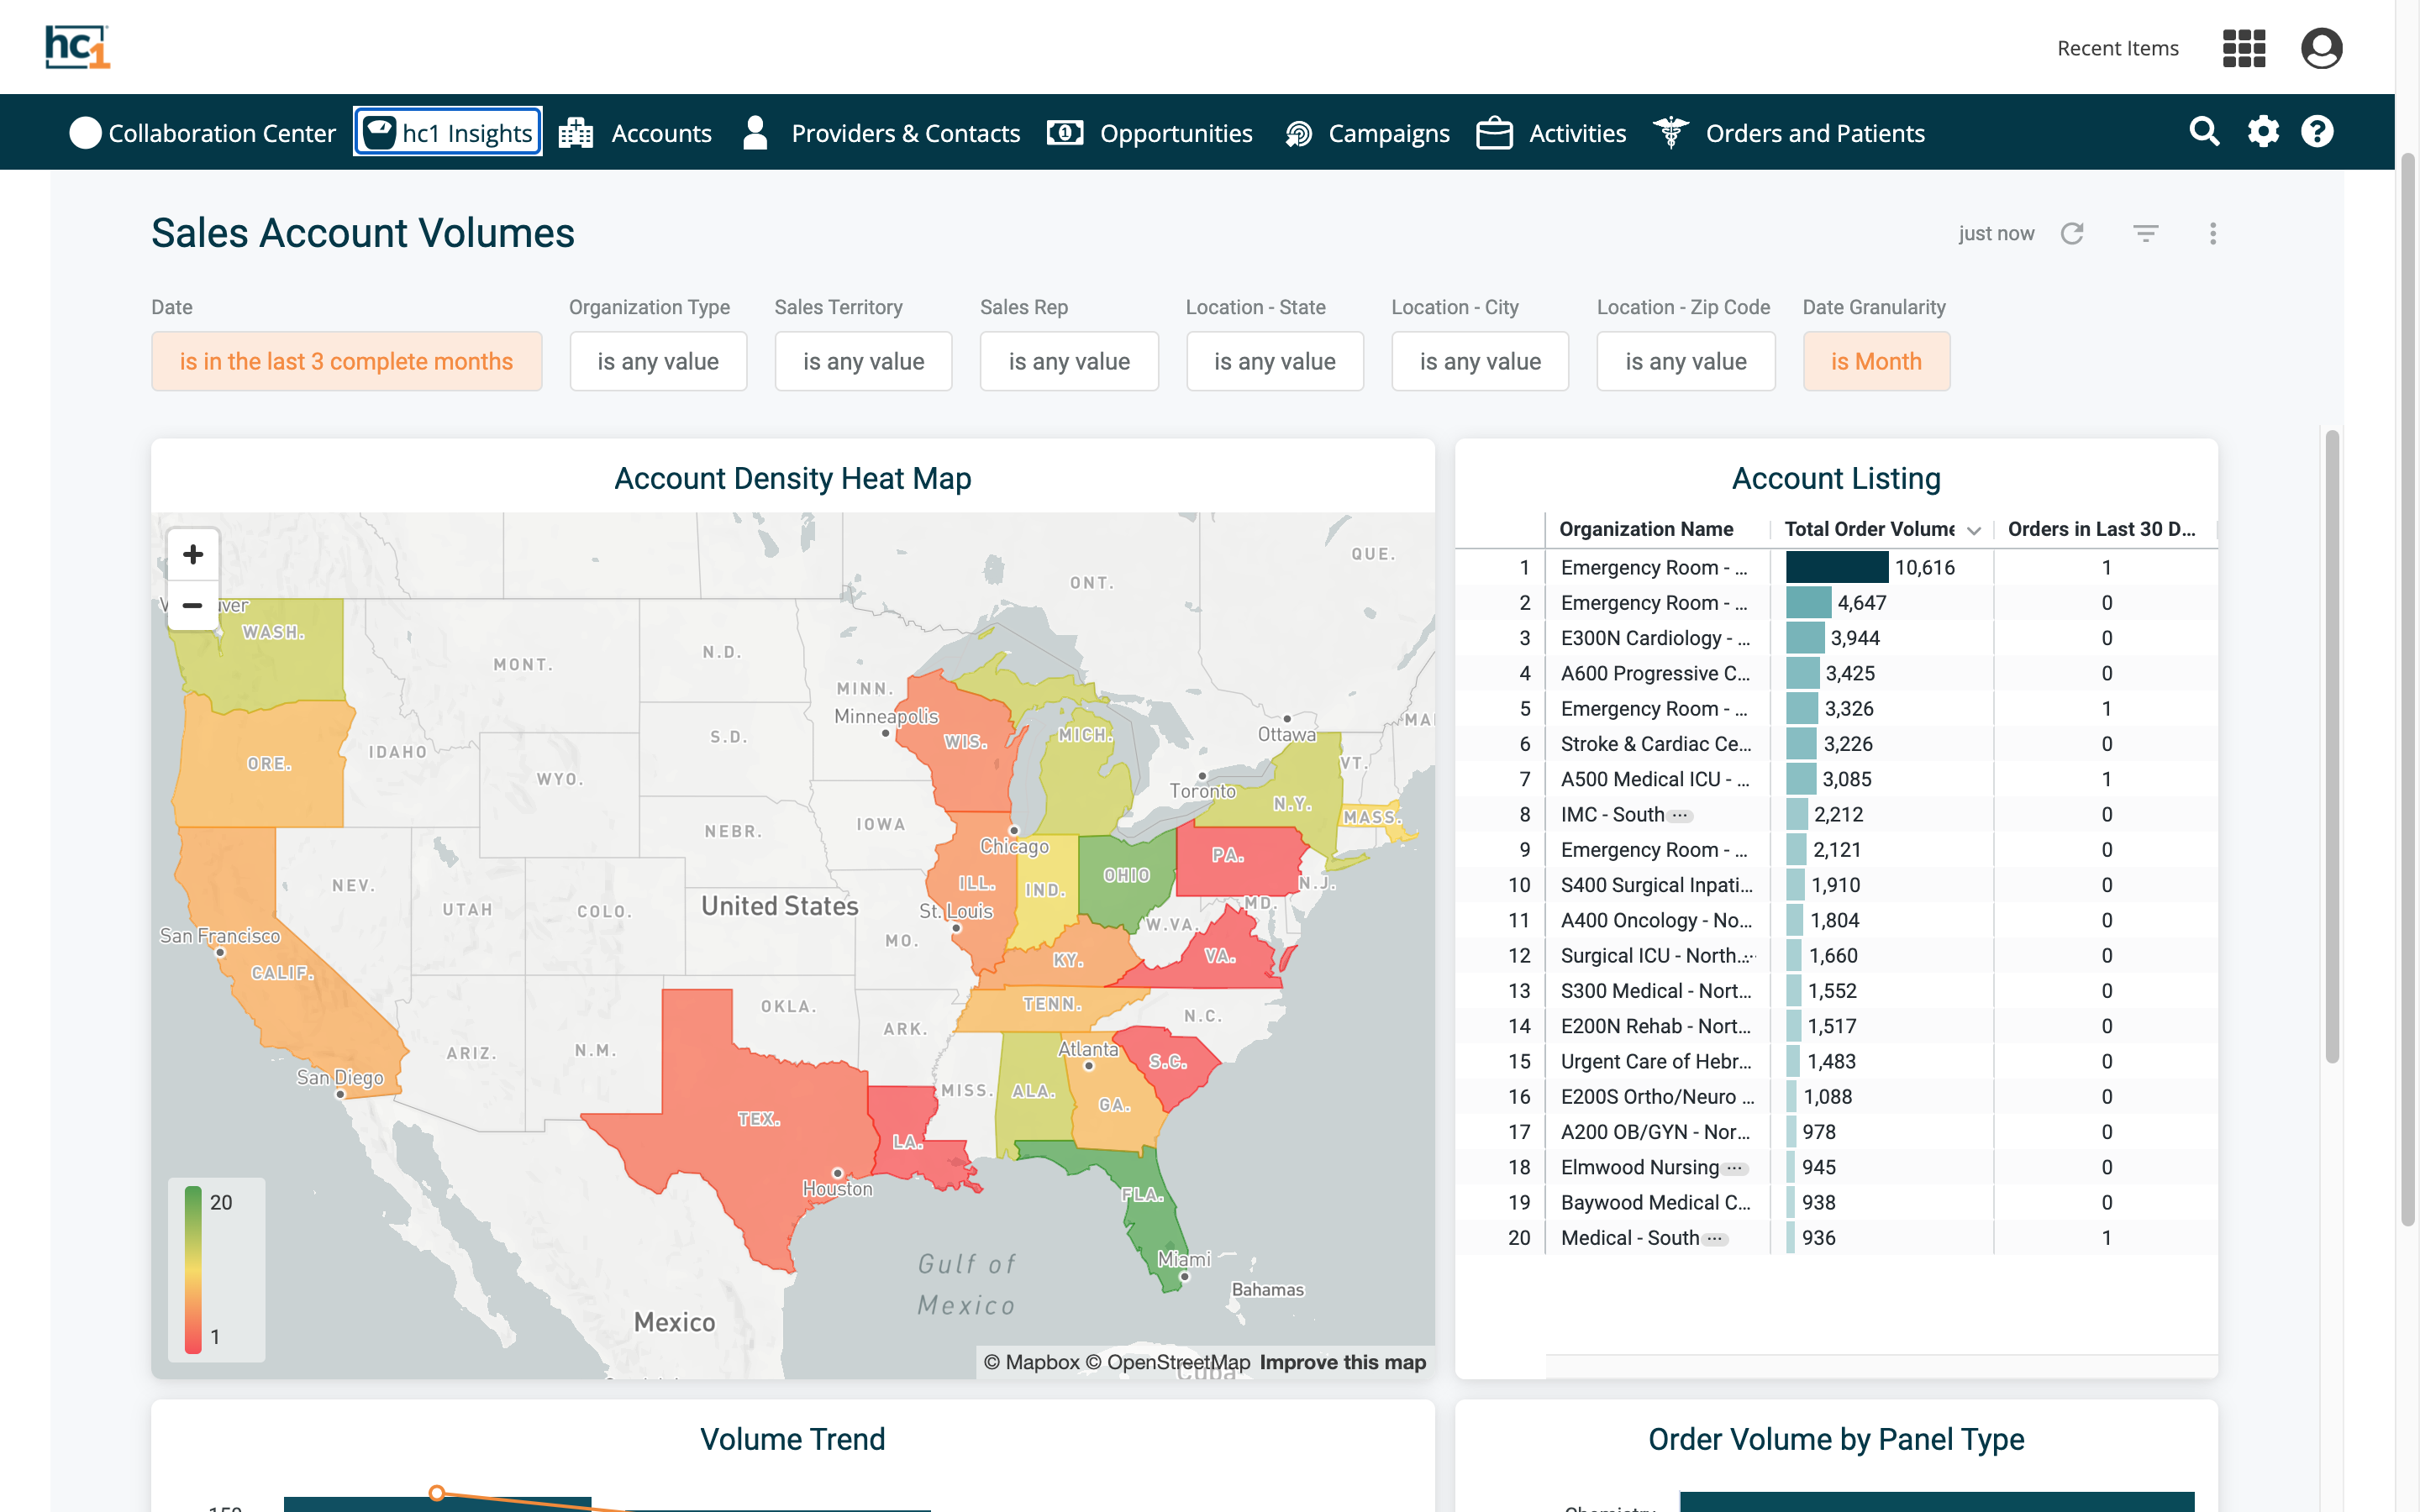Toggle the Date Granularity 'is Month' filter
Viewport: 2420px width, 1512px height.
[x=1875, y=361]
